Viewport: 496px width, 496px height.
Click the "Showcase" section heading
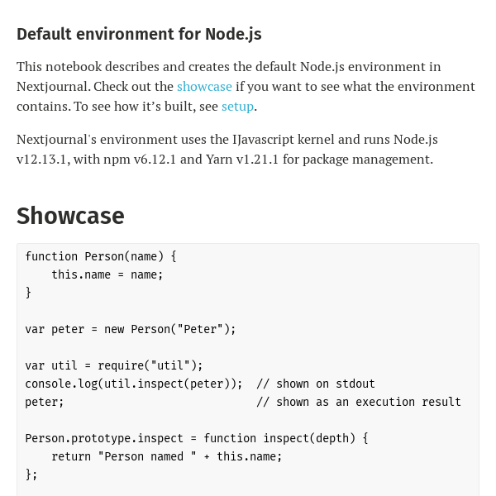pyautogui.click(x=70, y=216)
